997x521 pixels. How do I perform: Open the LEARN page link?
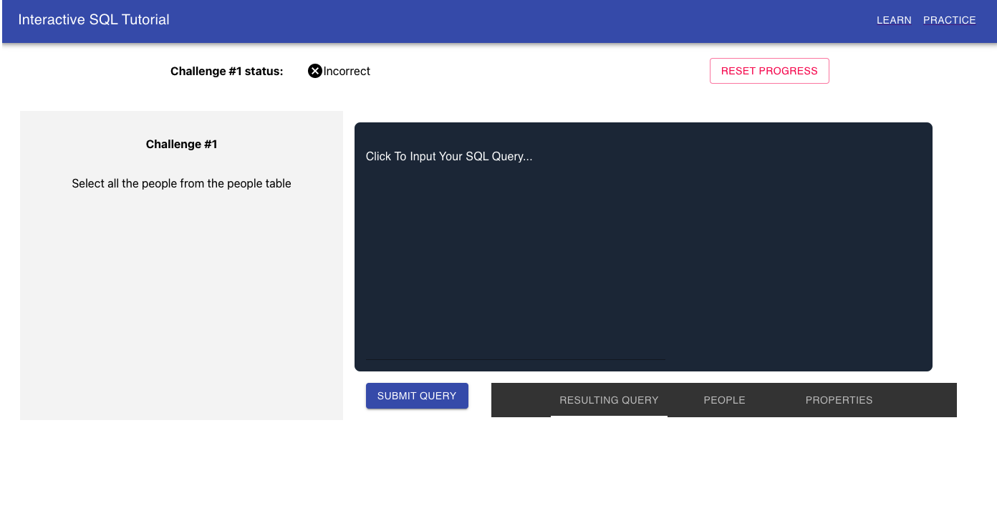click(x=894, y=20)
